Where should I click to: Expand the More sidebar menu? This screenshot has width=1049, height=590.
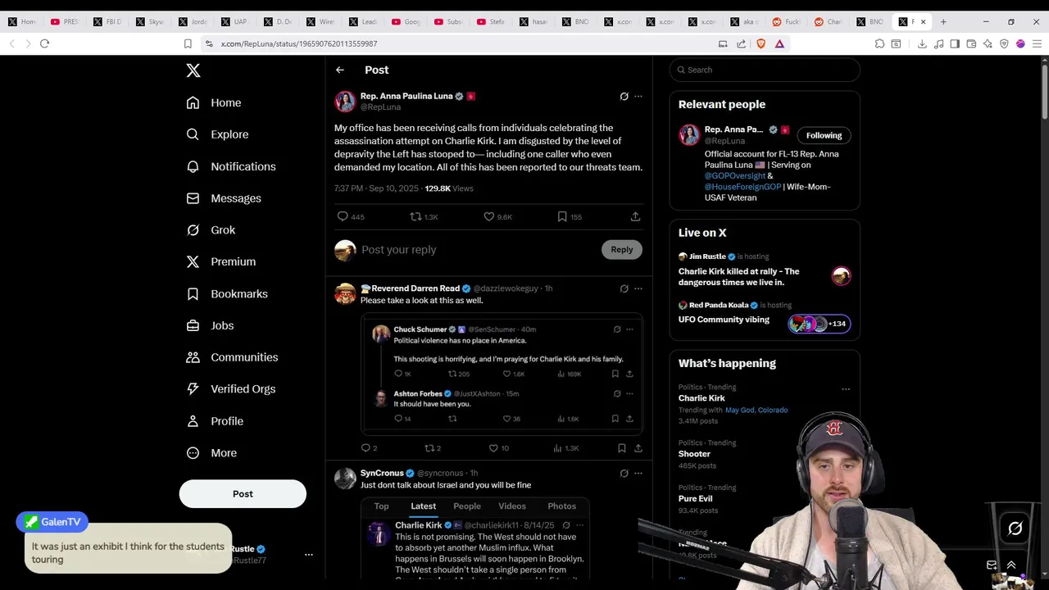coord(211,453)
